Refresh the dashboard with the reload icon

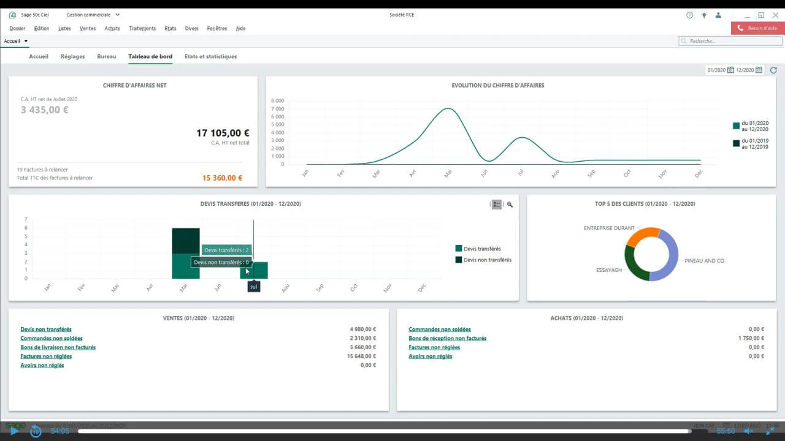(773, 70)
